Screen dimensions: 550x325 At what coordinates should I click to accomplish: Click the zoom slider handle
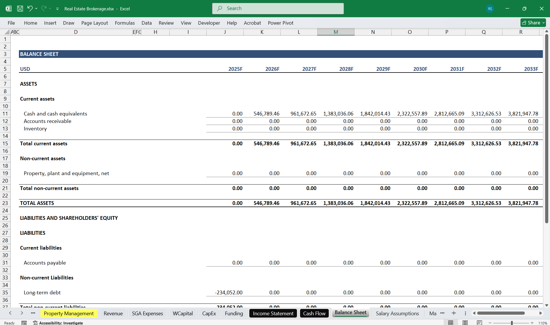pyautogui.click(x=512, y=323)
